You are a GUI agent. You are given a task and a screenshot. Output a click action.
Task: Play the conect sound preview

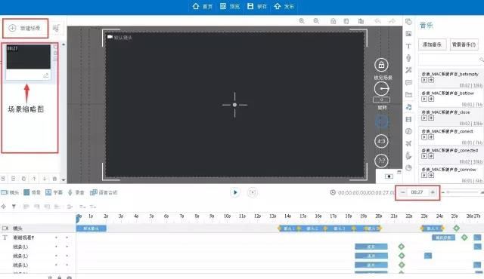[424, 137]
